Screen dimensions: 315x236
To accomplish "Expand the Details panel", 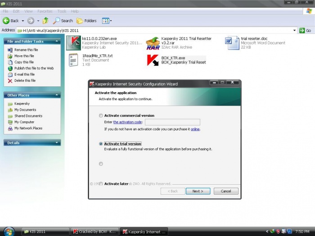I will click(x=57, y=142).
